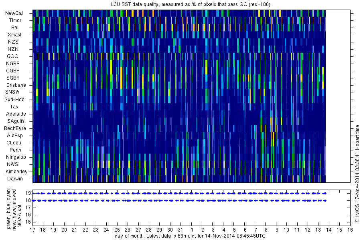Click NOAA satellite axis value 16

(x=28, y=215)
